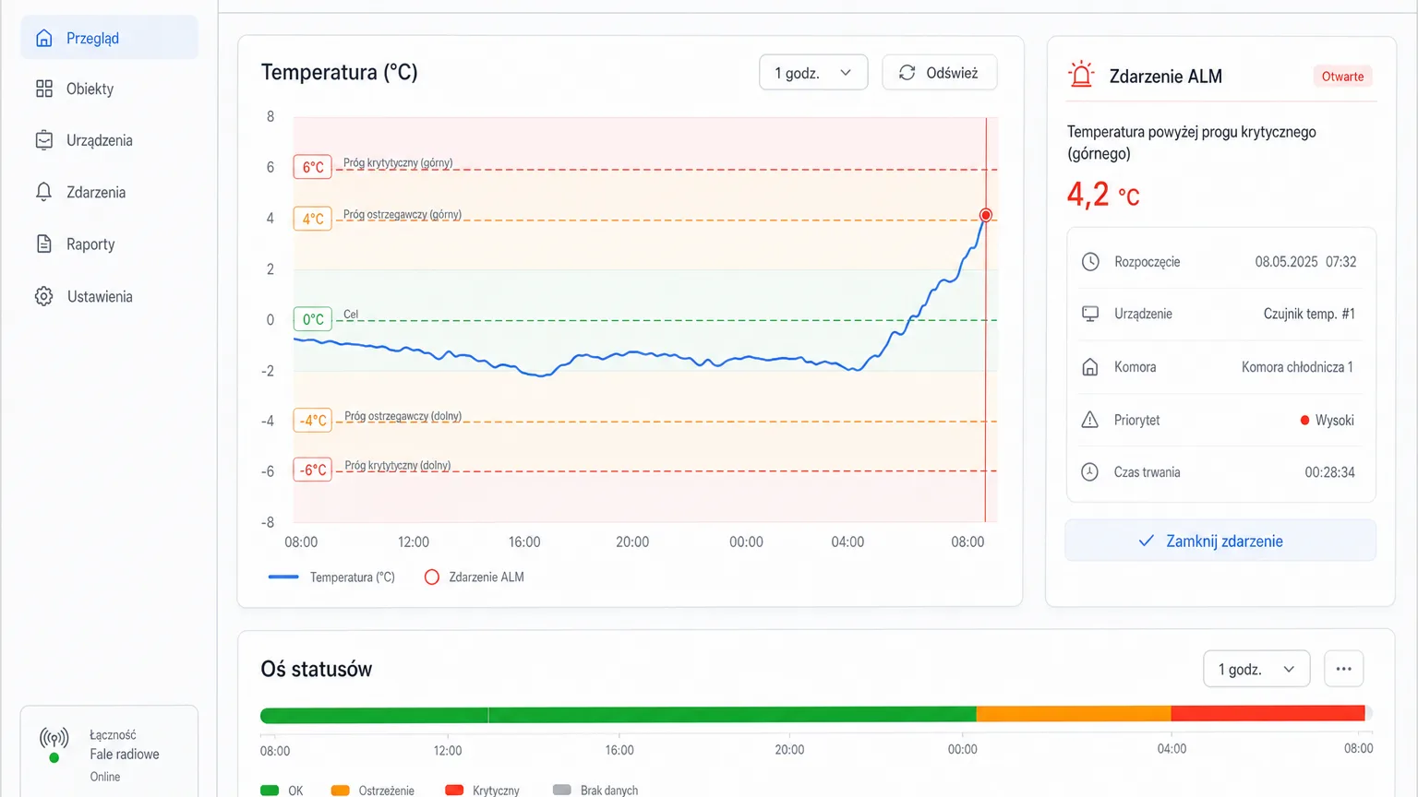The width and height of the screenshot is (1418, 797).
Task: Click the Zdarzenie ALM panel title
Action: tap(1165, 77)
